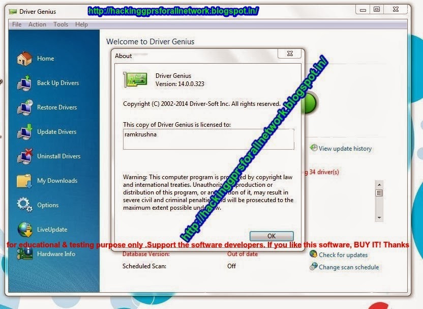Screen dimensions: 423x309
Task: Click the scrollbar up arrow
Action: (x=379, y=185)
